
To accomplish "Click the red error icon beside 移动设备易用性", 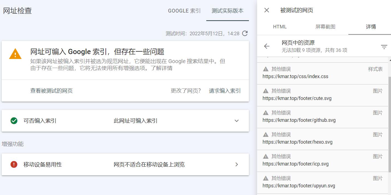I will [14, 164].
